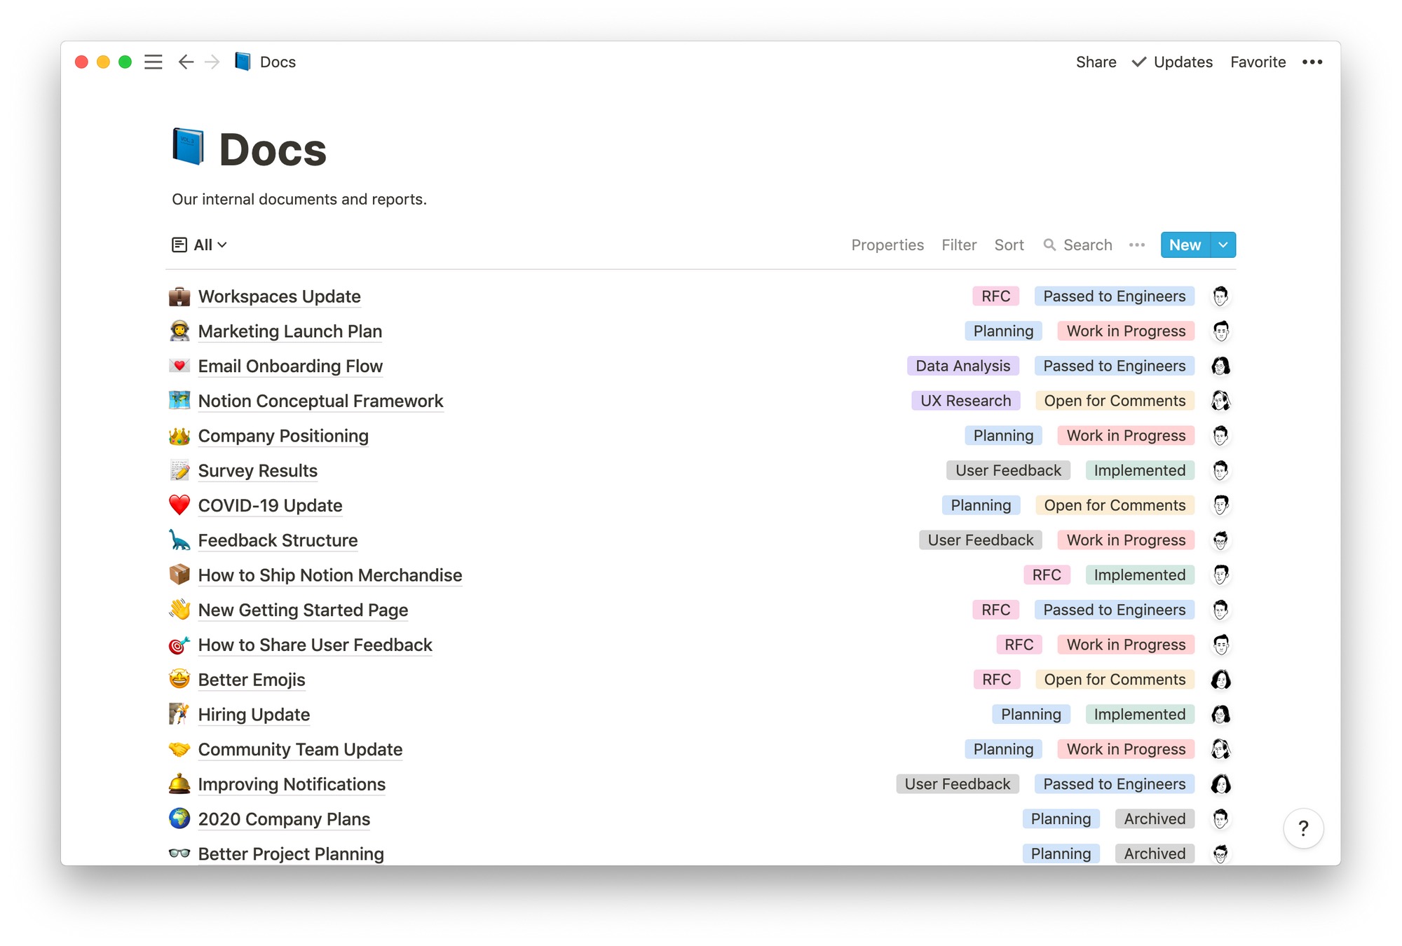Go forward with the right arrow
Image resolution: width=1402 pixels, height=946 pixels.
212,62
